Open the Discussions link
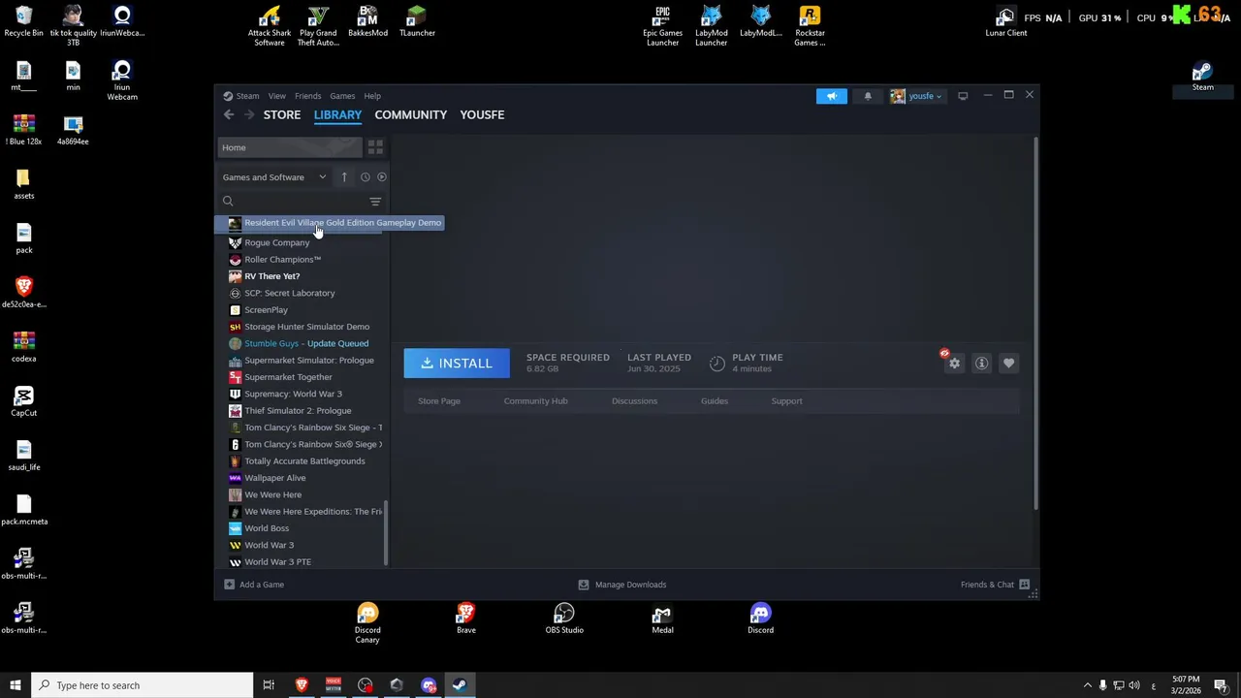Screen dimensions: 1241x698 (634, 401)
